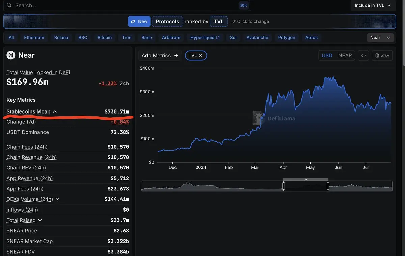Select the Tron chain tab
Image resolution: width=405 pixels, height=256 pixels.
tap(127, 37)
